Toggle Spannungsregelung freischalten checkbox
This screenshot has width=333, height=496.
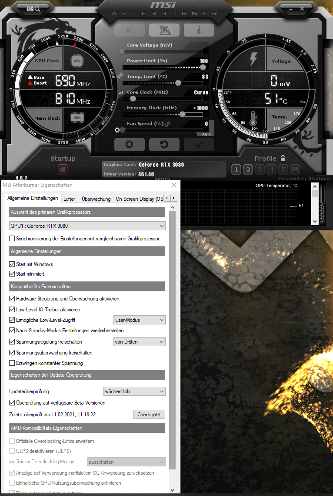(12, 342)
